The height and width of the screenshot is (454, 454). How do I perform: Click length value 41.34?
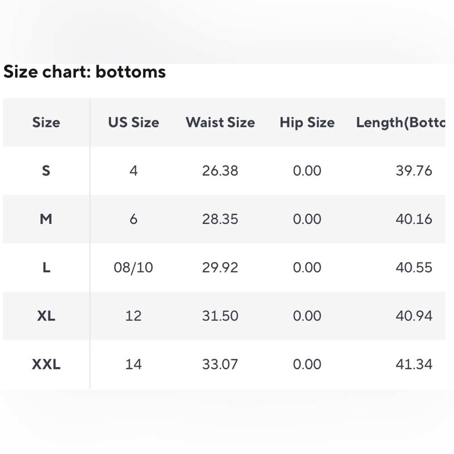(414, 364)
